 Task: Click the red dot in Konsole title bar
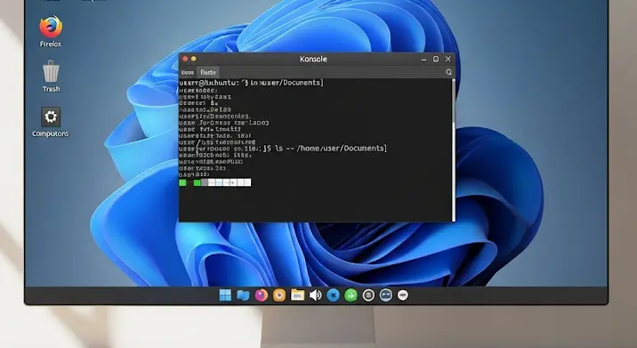(x=185, y=59)
